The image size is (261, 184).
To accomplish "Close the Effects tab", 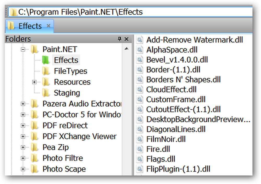I will coord(49,26).
